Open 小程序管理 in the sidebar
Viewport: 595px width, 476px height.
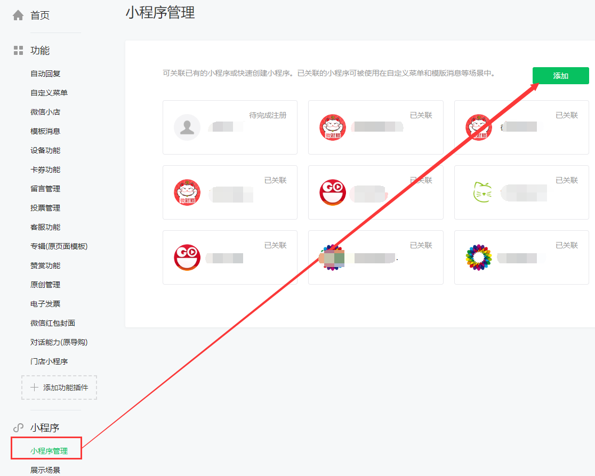pos(49,451)
